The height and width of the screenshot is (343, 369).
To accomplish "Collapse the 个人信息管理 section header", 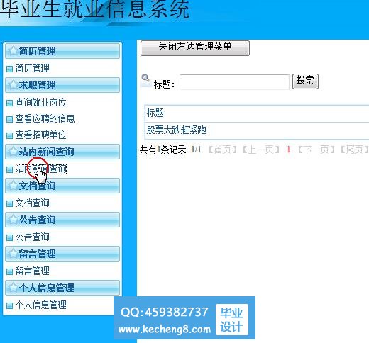I will click(62, 288).
